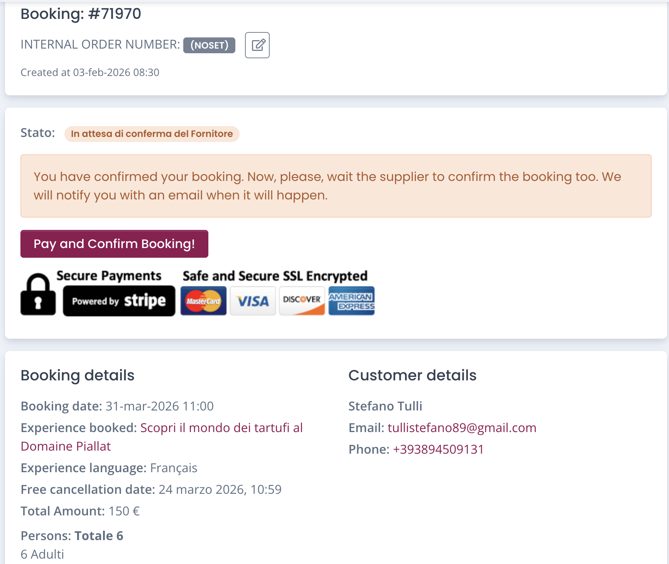Select the VISA card logo
669x564 pixels.
[x=253, y=301]
